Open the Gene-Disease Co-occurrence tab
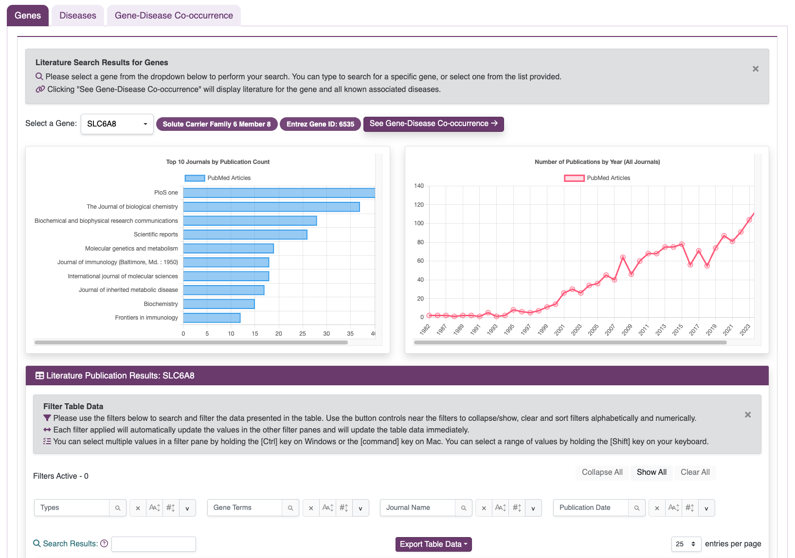This screenshot has height=558, width=795. click(173, 15)
